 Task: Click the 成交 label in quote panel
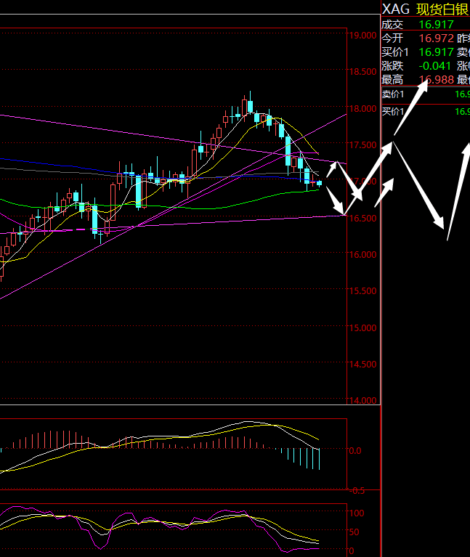coord(392,25)
